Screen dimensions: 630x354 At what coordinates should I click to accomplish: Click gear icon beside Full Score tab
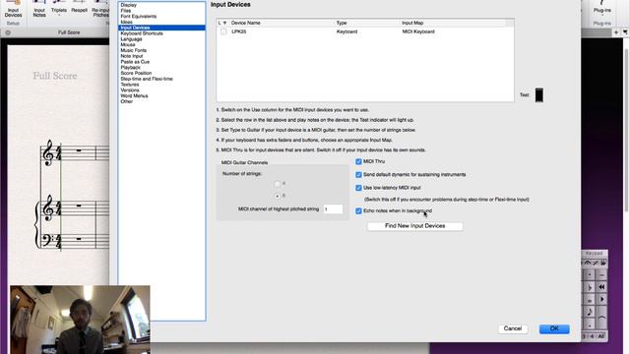(x=8, y=32)
